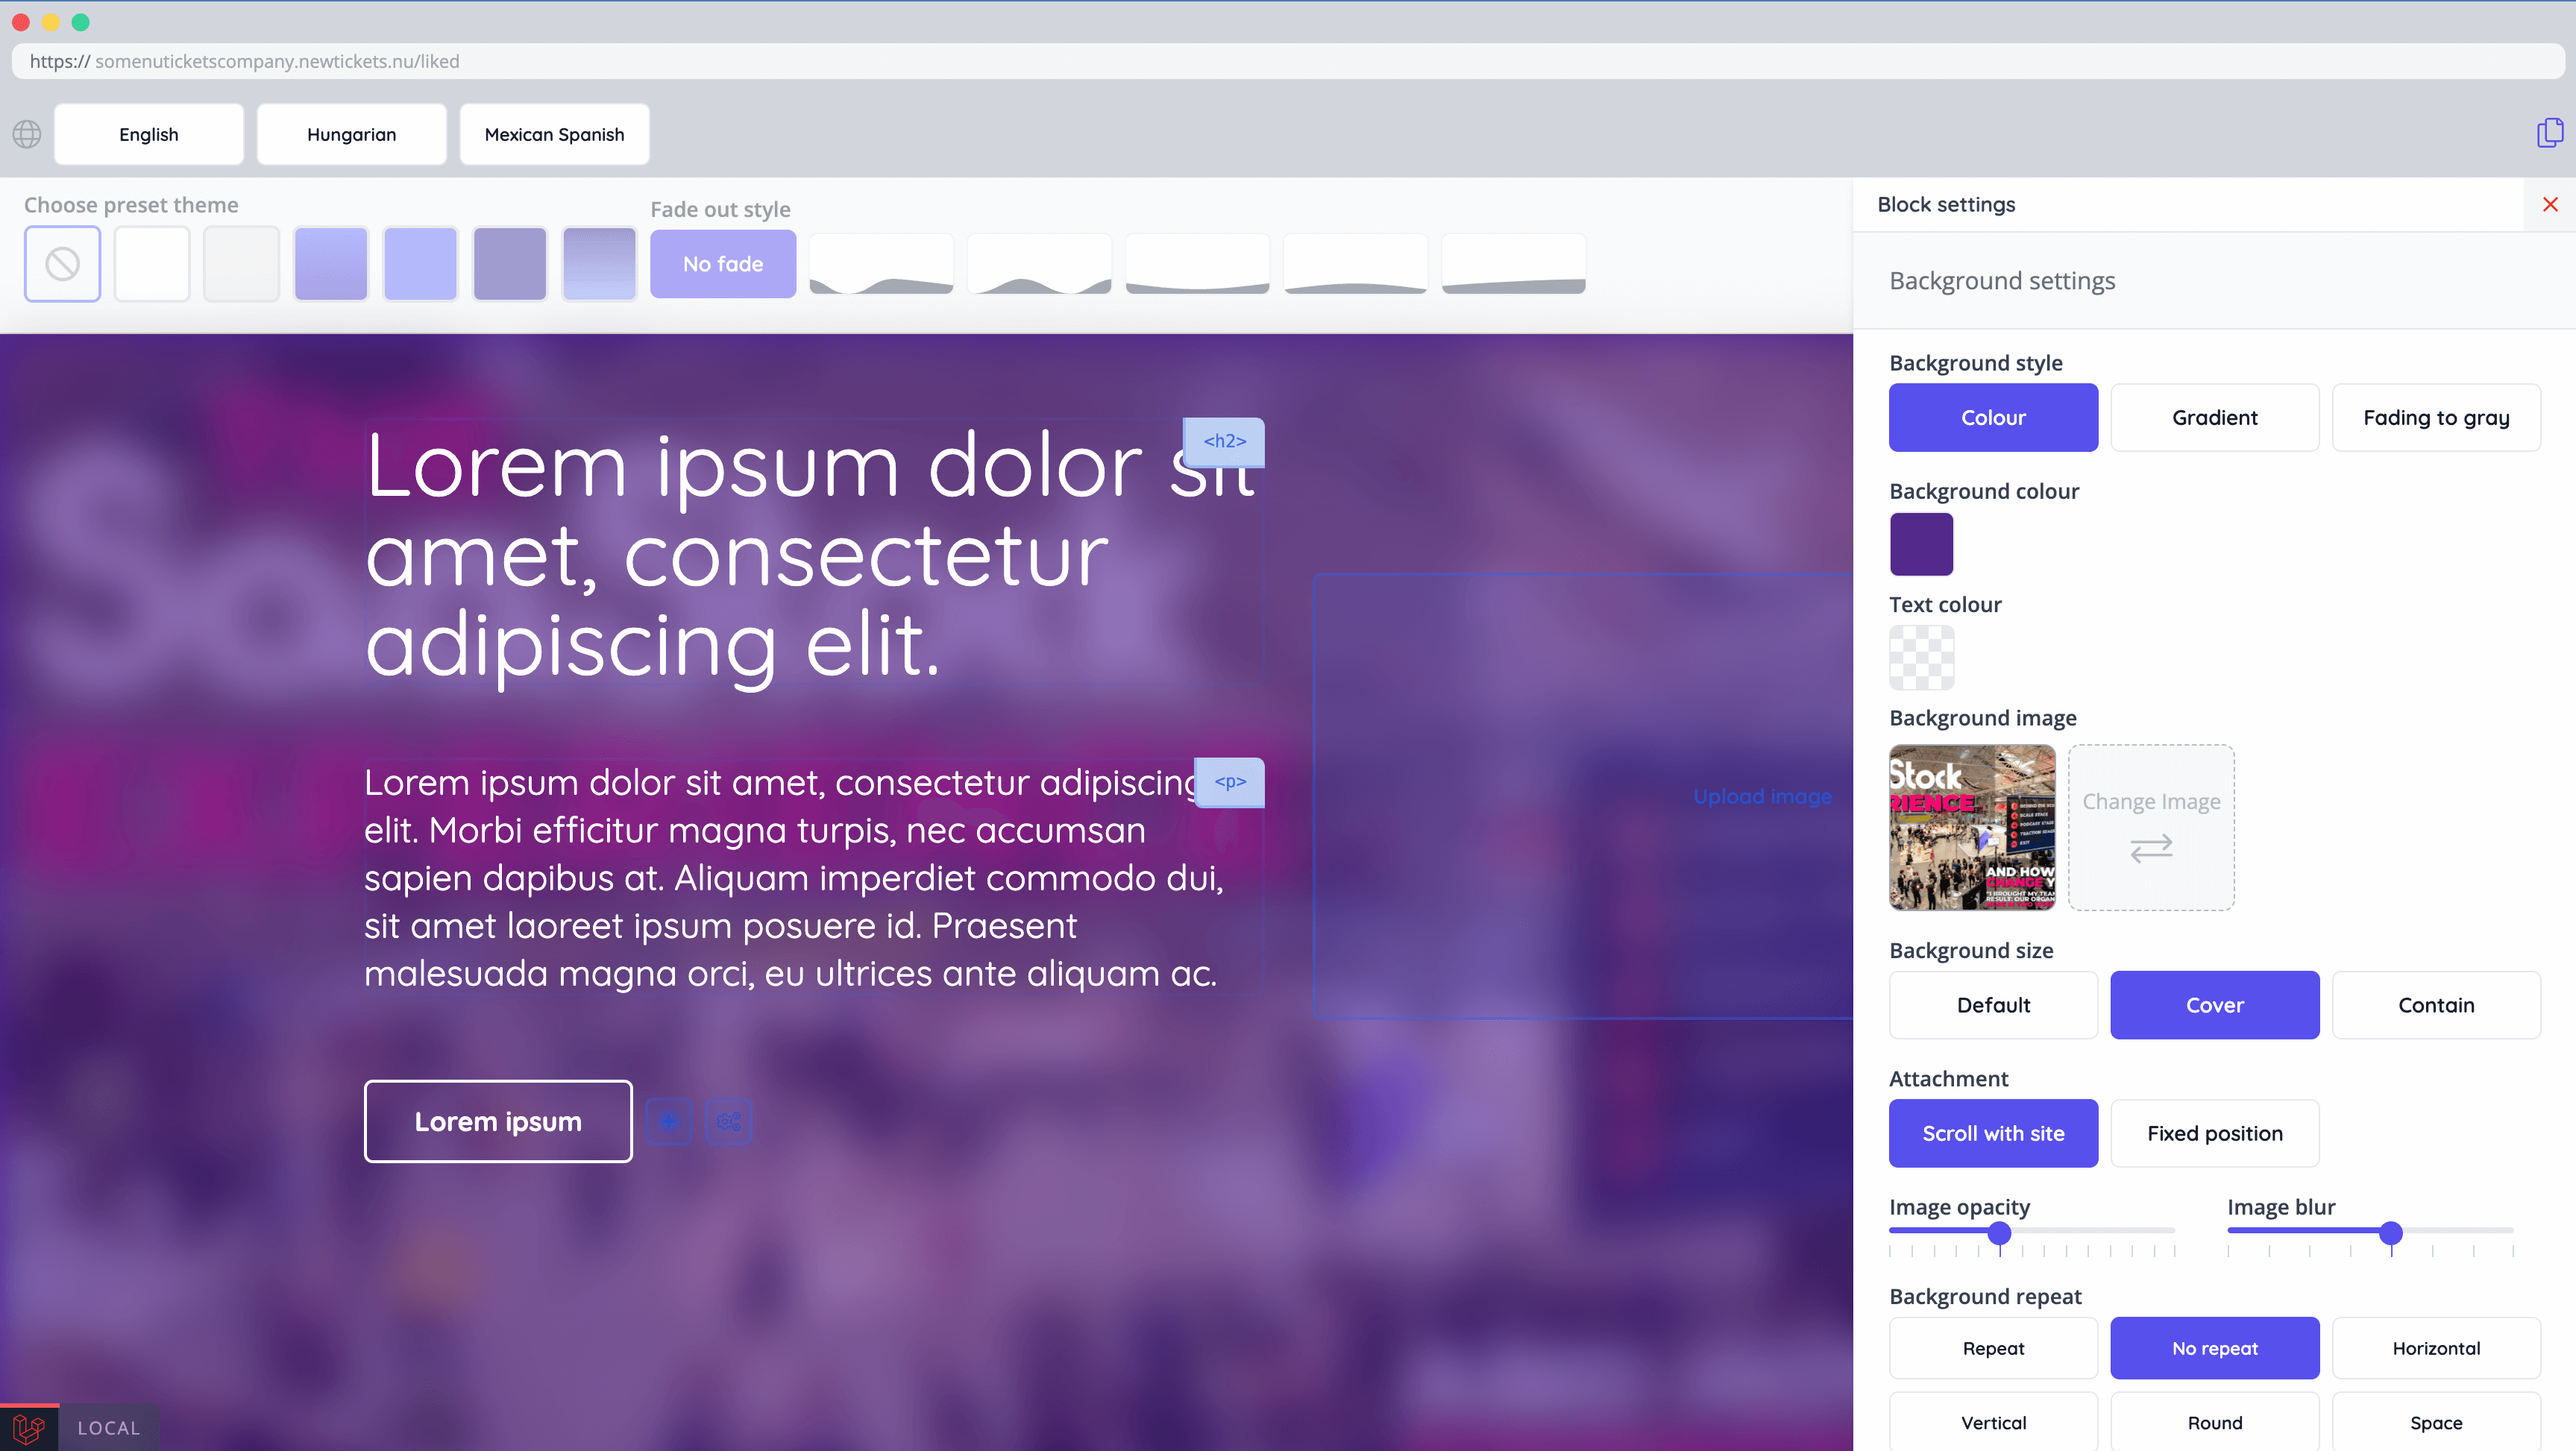The width and height of the screenshot is (2576, 1451).
Task: Click the copy pages icon at top right
Action: pos(2549,133)
